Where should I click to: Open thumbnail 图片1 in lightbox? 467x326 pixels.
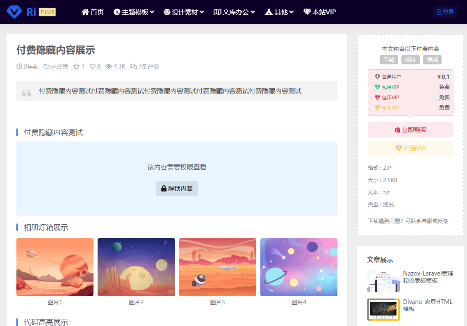click(x=55, y=267)
